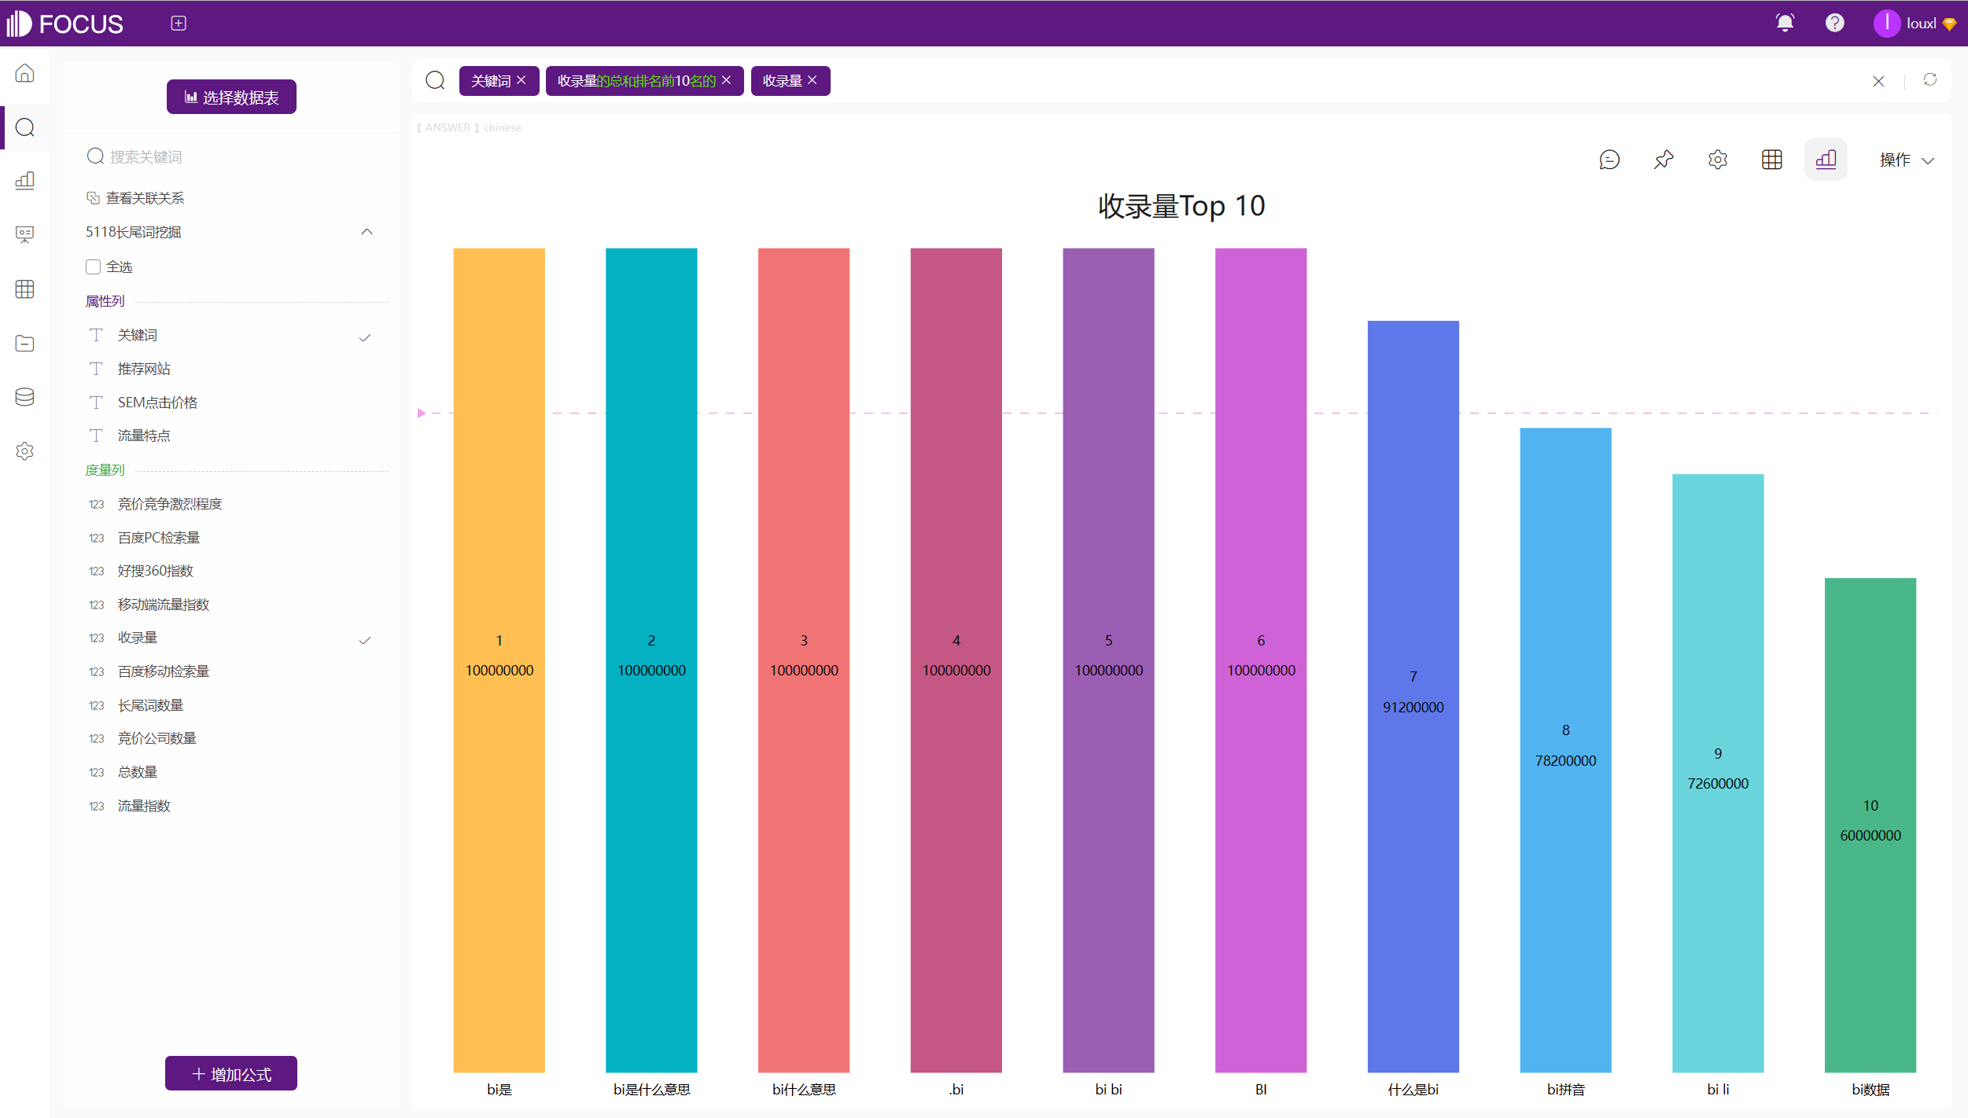This screenshot has height=1118, width=1968.
Task: Open the data tables sidebar icon
Action: click(24, 289)
